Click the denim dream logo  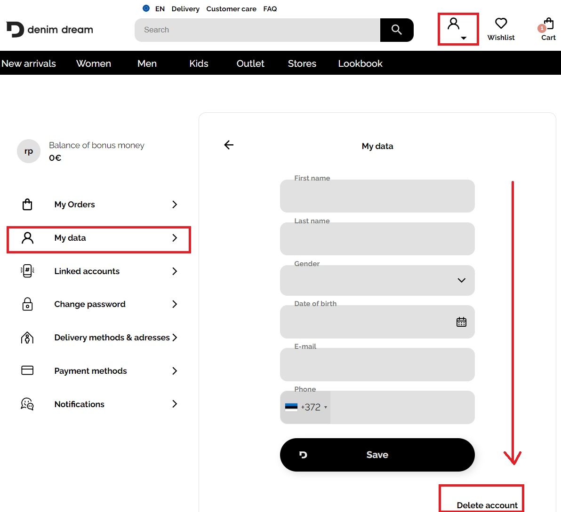click(50, 30)
